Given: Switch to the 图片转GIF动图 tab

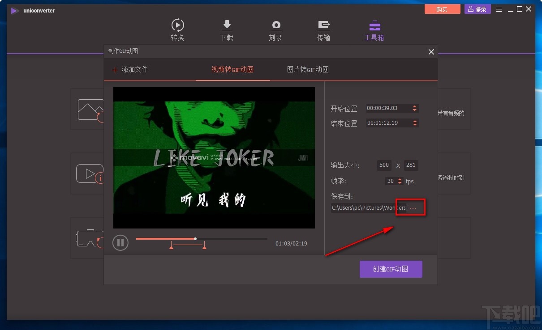Looking at the screenshot, I should point(307,69).
